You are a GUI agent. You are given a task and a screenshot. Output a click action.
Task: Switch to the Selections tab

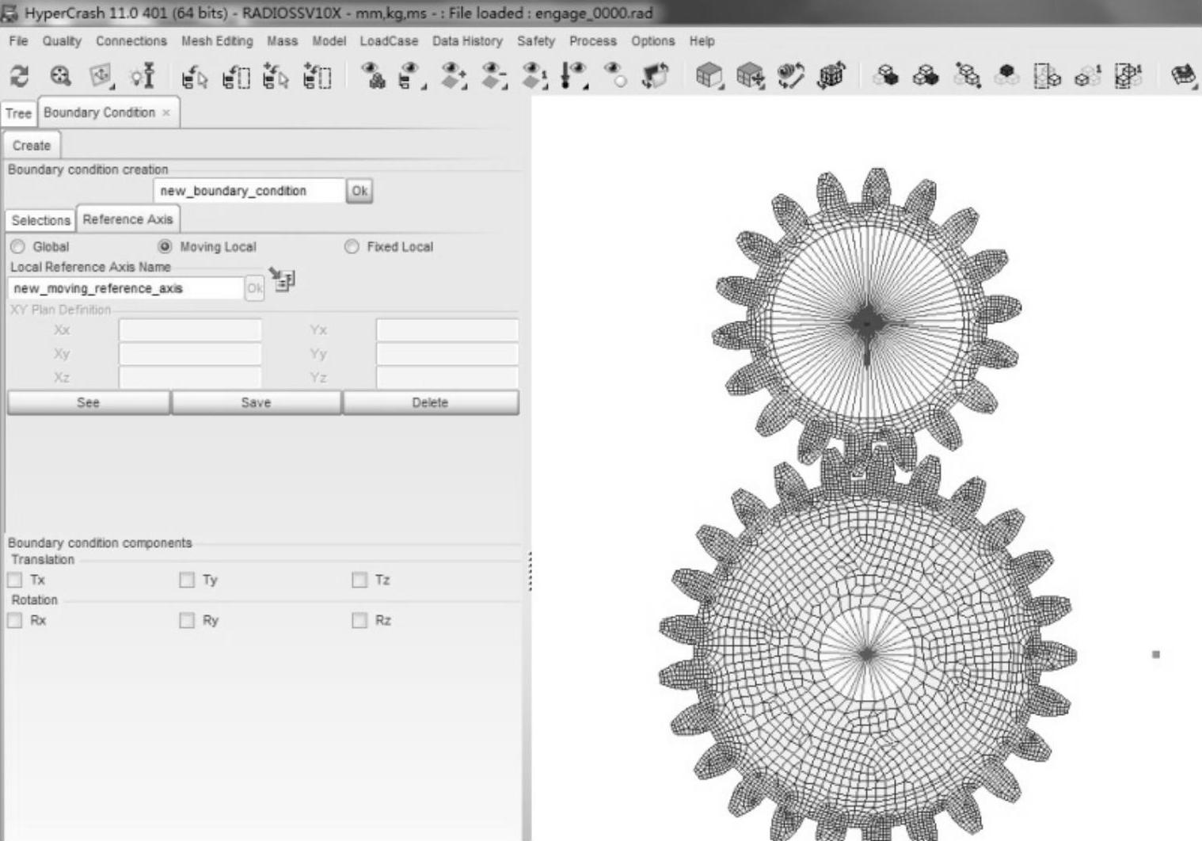click(x=40, y=220)
